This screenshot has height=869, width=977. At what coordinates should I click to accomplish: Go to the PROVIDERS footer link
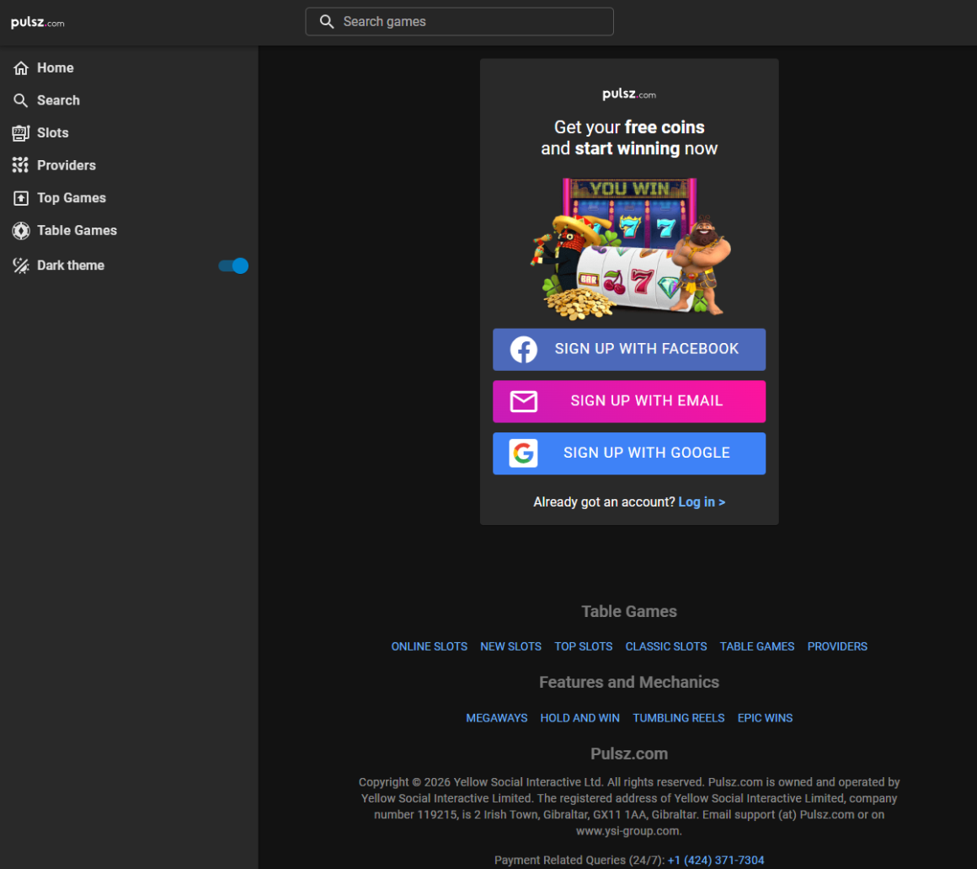point(837,646)
